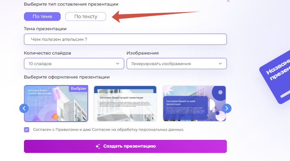
Task: Click 'Создать презентацию' button
Action: [x=125, y=146]
